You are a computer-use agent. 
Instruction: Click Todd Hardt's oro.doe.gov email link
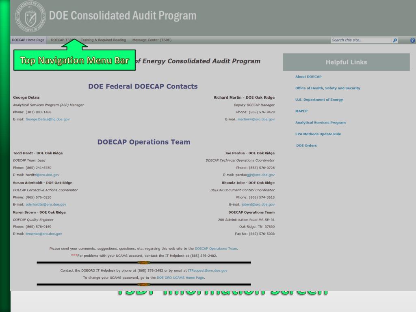click(x=48, y=175)
